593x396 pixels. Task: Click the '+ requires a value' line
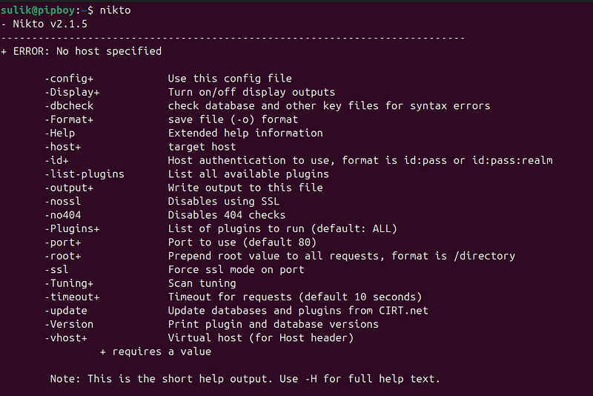click(156, 352)
